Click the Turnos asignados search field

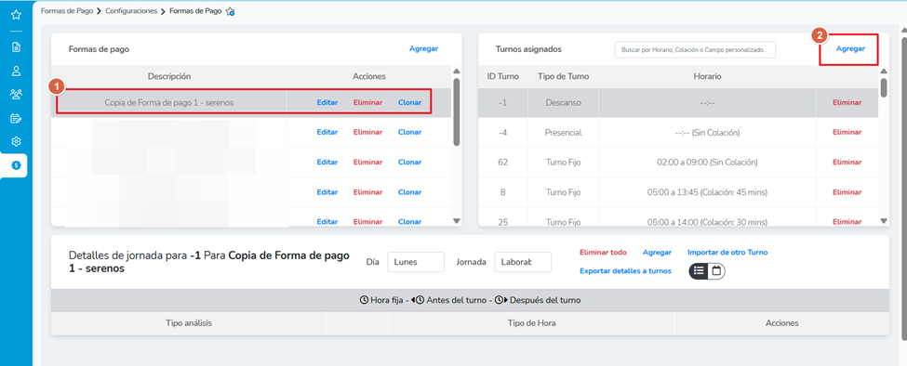coord(695,50)
